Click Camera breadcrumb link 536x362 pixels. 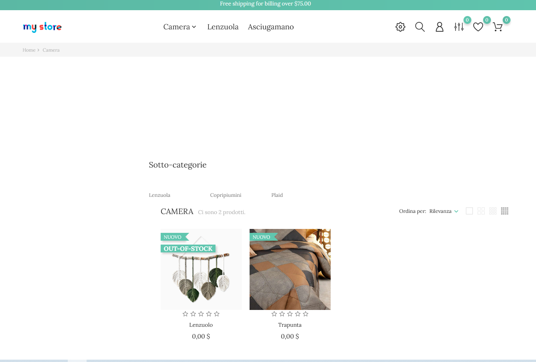(x=51, y=50)
